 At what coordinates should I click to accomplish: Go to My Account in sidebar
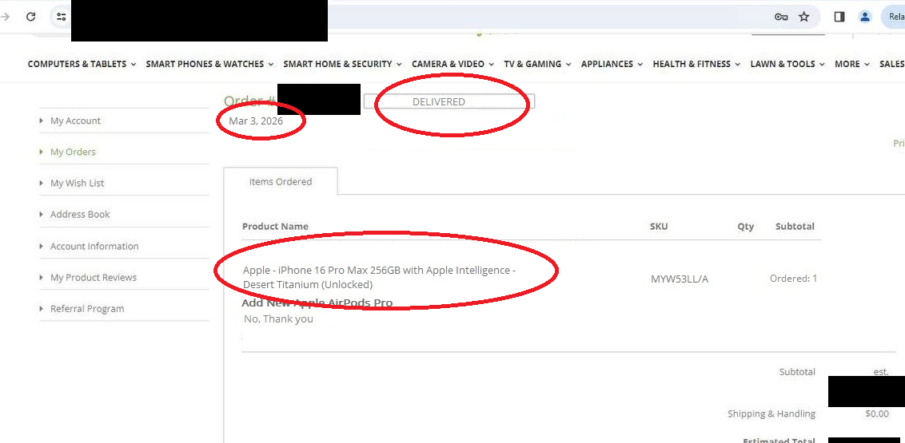click(75, 121)
